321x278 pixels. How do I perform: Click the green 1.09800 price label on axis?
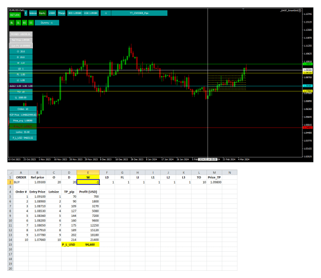click(308, 64)
